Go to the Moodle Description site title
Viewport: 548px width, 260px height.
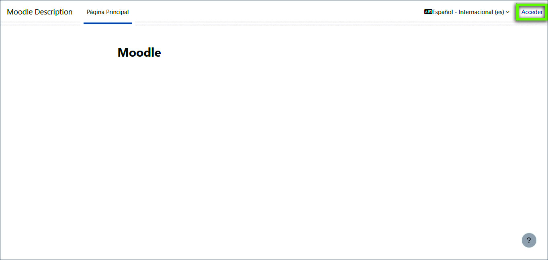click(40, 12)
